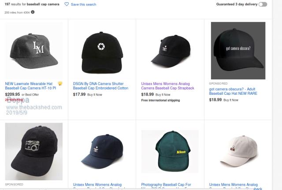
Task: Click the Save this search link
Action: 83,4
